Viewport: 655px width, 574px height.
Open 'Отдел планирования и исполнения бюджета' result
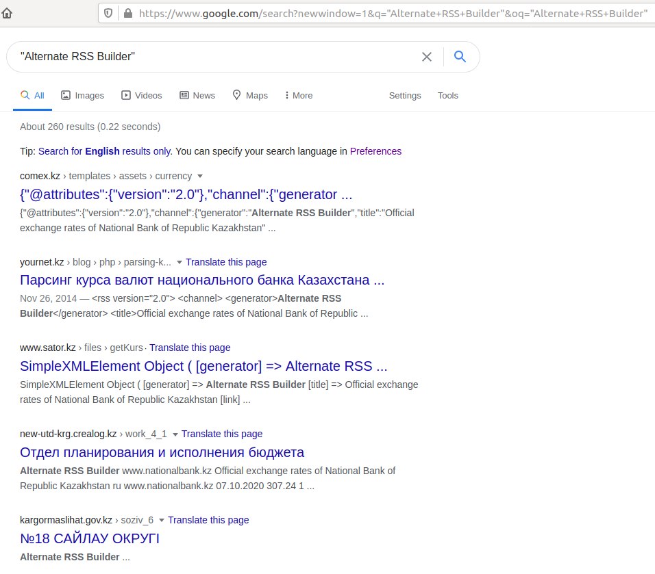point(162,452)
